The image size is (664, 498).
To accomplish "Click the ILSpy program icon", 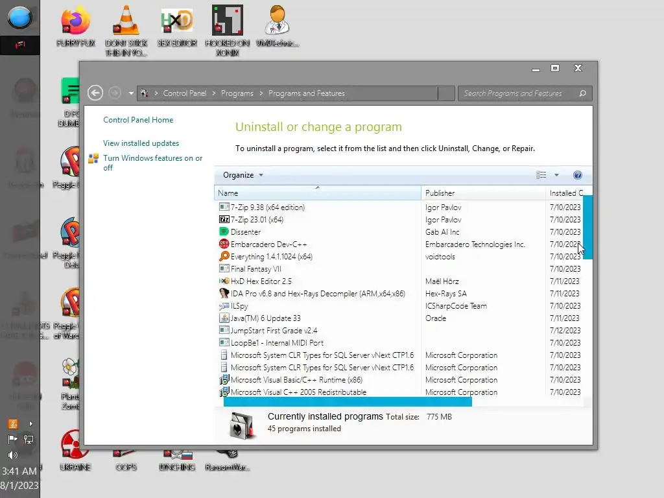I will (224, 306).
